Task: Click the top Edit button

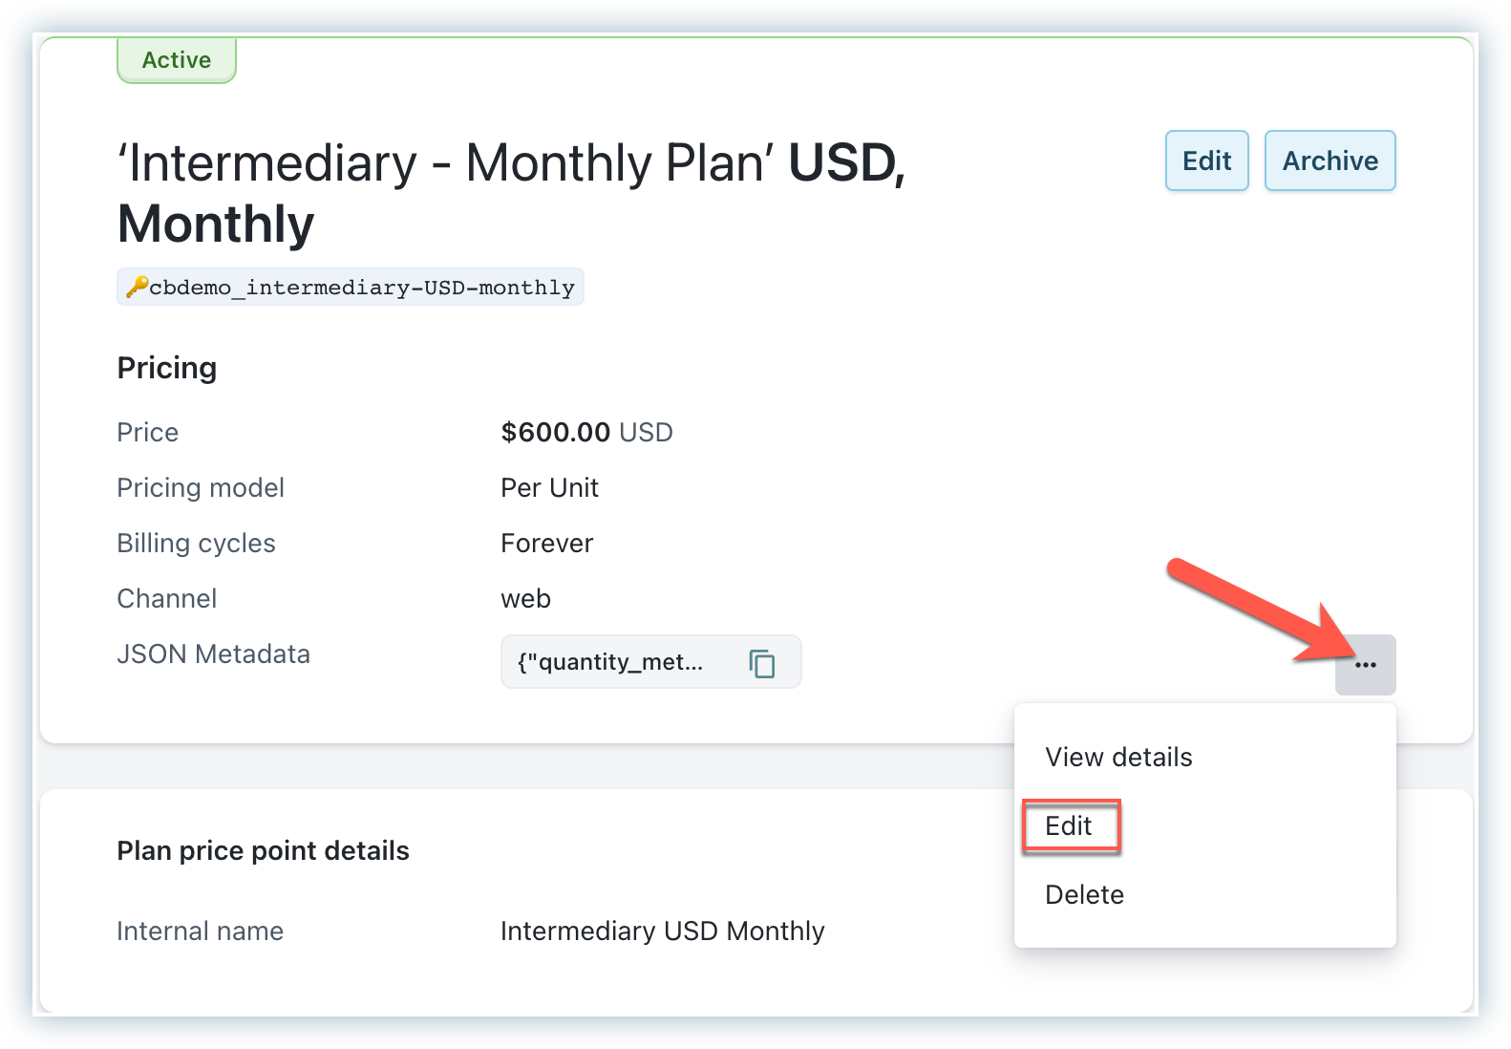Action: coord(1206,161)
